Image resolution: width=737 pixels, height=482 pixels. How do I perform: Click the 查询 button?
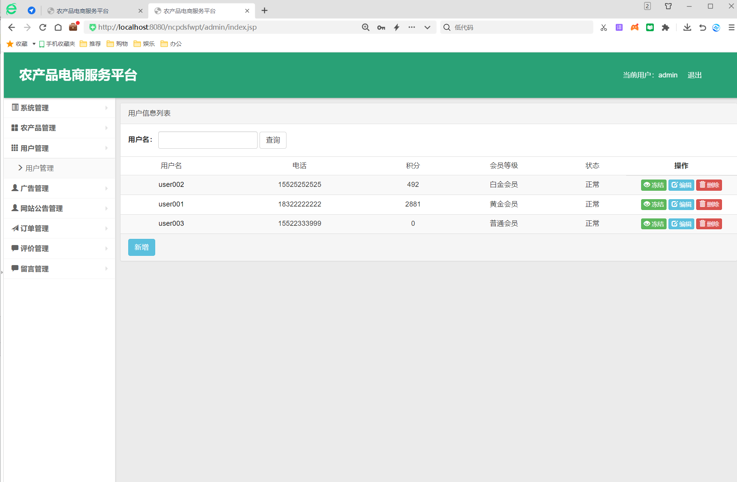[x=273, y=140]
